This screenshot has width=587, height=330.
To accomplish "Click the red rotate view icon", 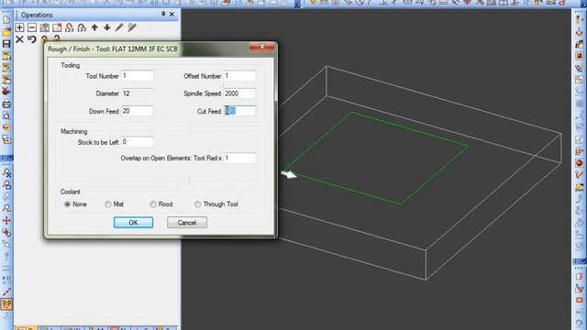I will click(6, 232).
